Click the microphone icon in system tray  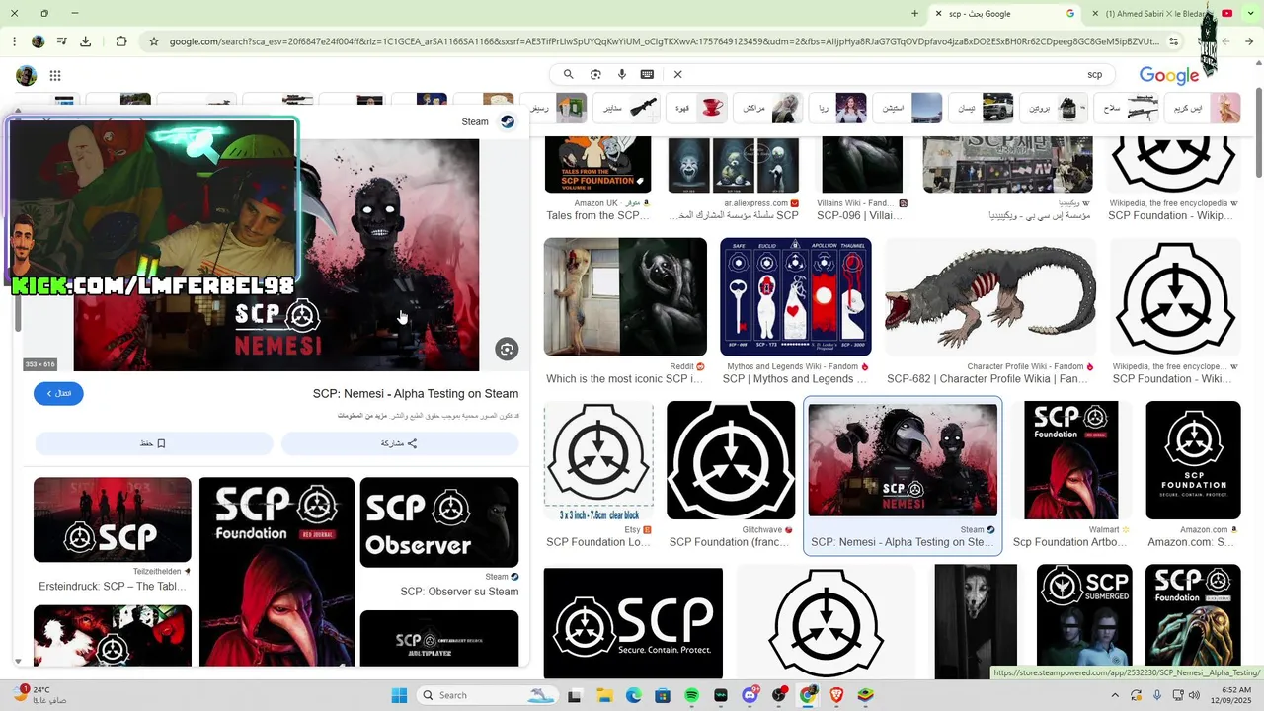coord(1157,695)
